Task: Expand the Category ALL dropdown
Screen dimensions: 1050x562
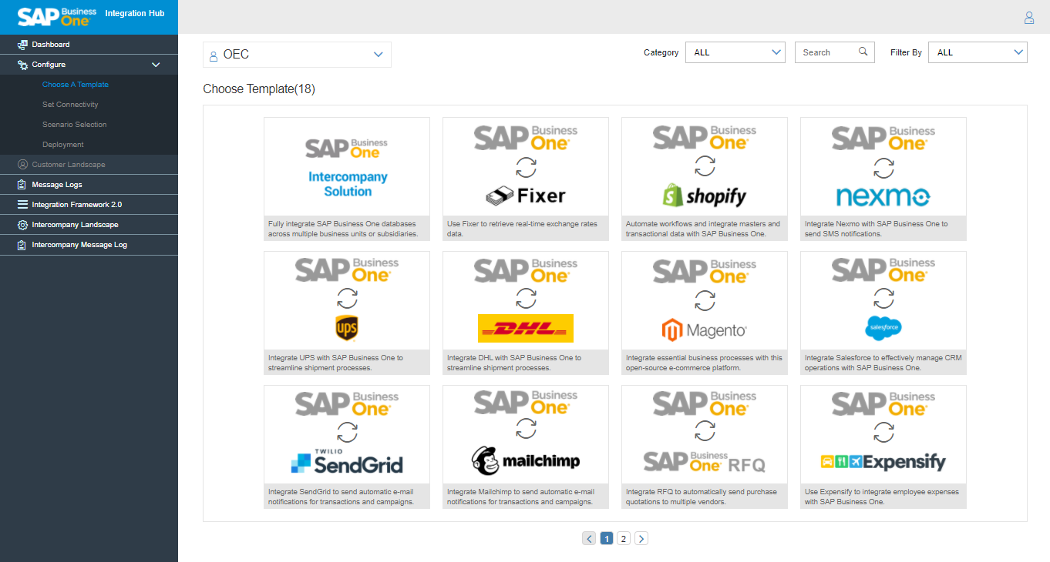Action: tap(777, 52)
